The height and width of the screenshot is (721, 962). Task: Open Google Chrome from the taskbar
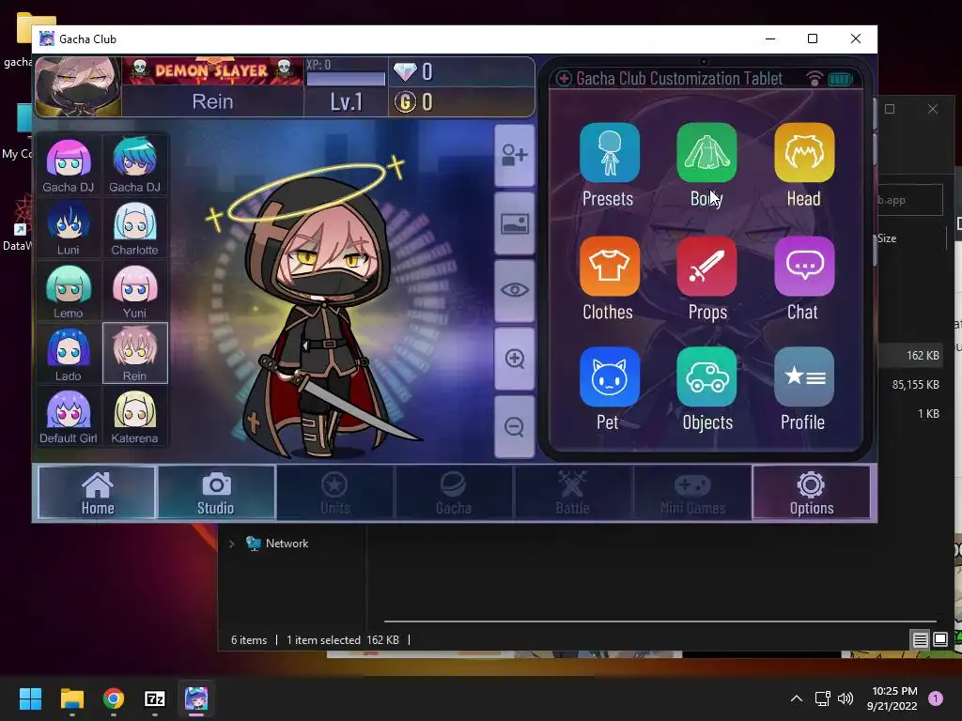click(x=114, y=698)
